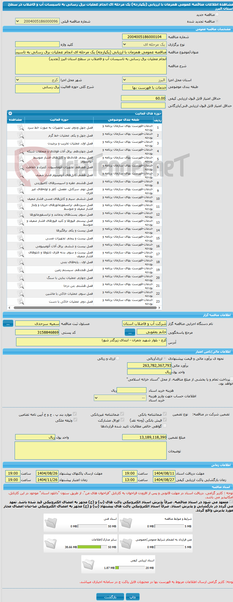The image size is (233, 602).
Task: Click the طبقه بندی موضوعی column header
Action: (123, 120)
